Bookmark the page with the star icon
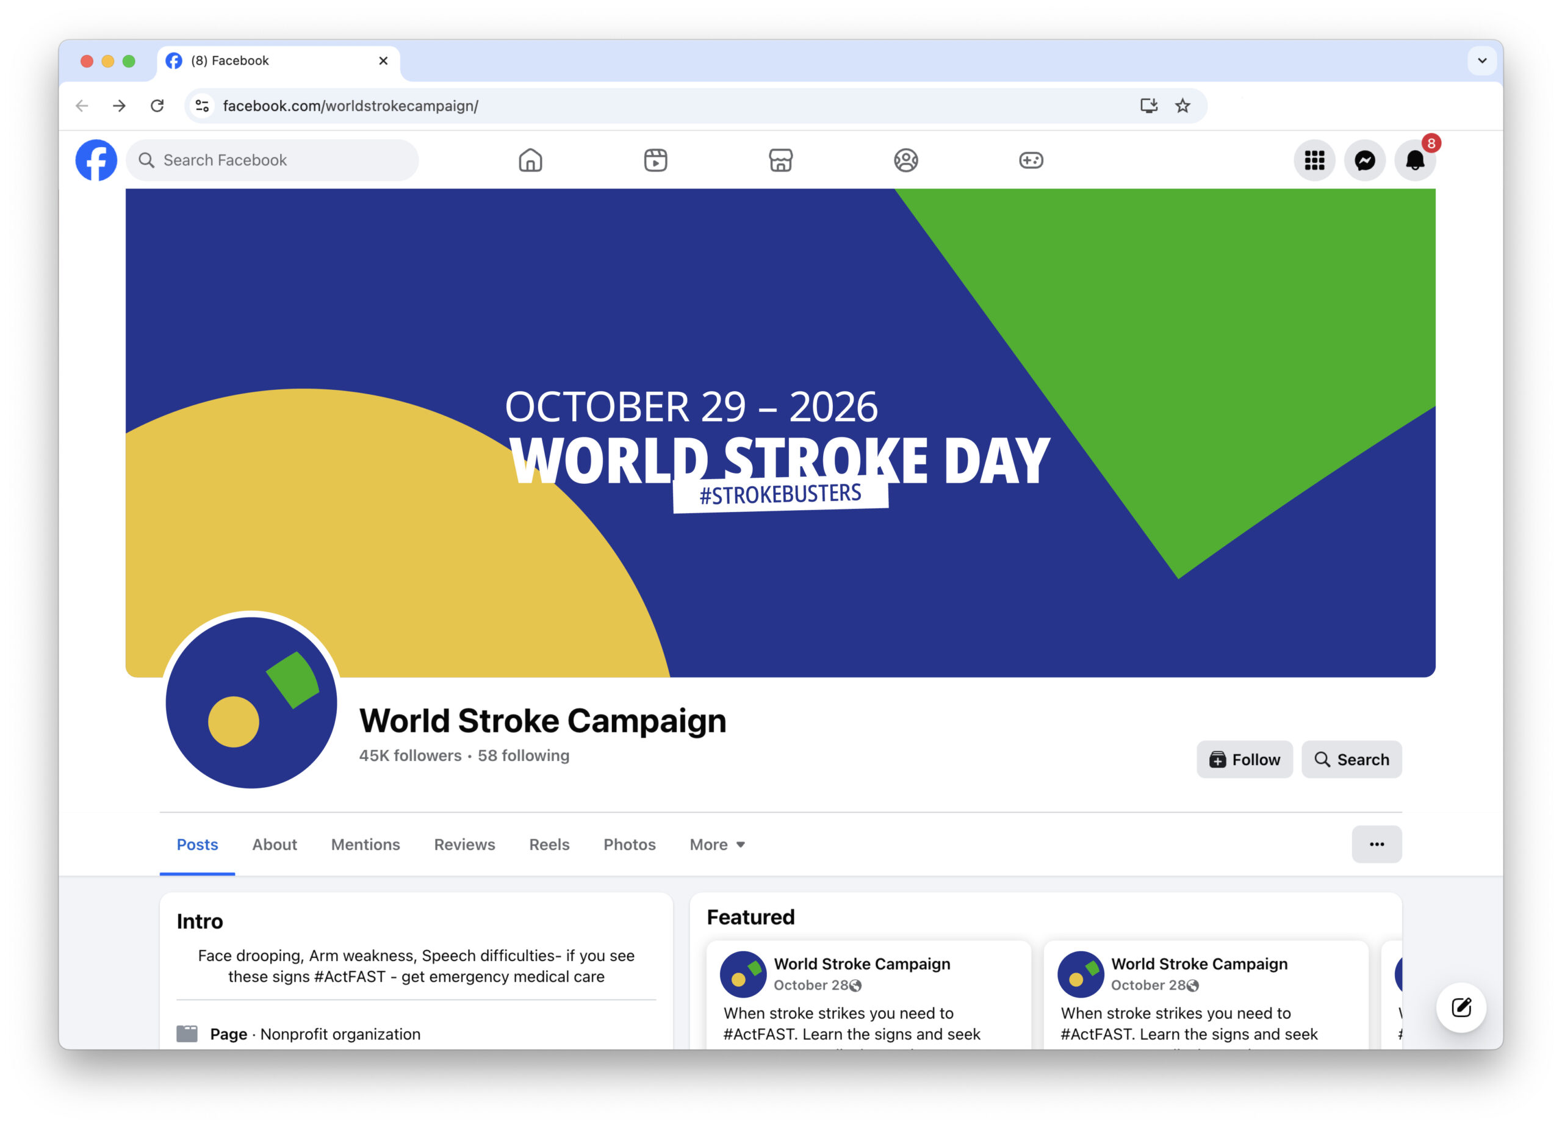 [1182, 106]
